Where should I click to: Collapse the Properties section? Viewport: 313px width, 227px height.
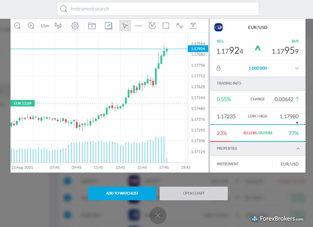(x=298, y=149)
